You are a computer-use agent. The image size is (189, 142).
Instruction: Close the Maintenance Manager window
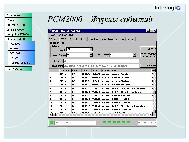[x=155, y=31]
